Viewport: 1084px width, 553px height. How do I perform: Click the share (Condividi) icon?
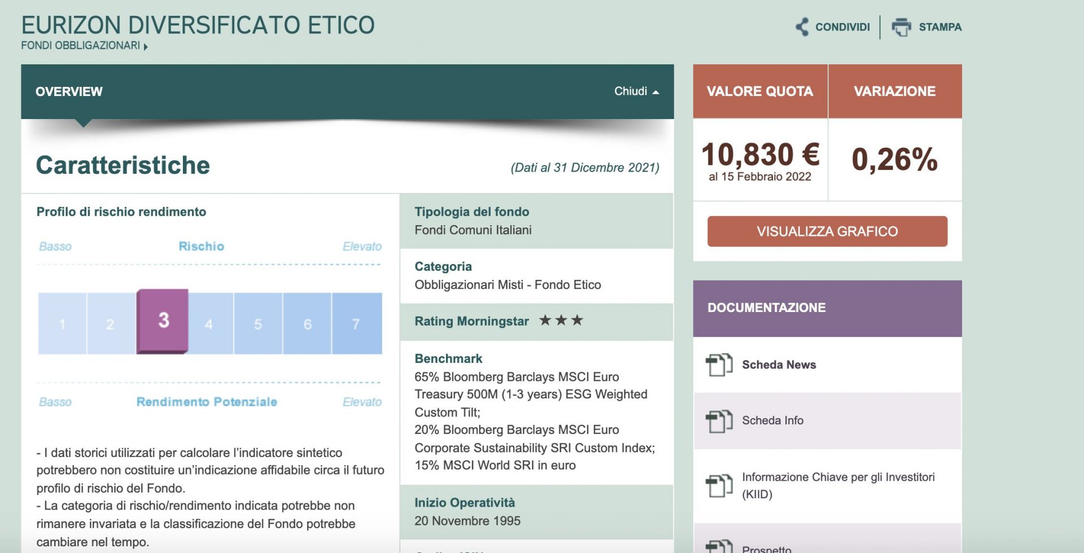[x=802, y=27]
